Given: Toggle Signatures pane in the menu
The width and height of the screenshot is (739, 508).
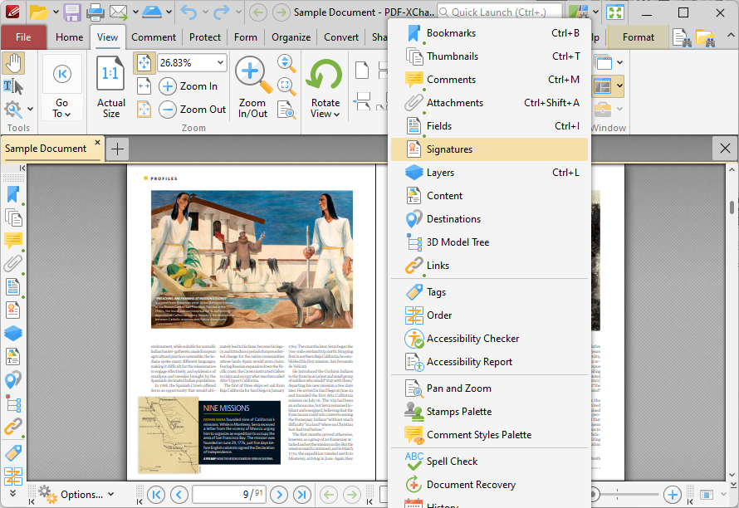Looking at the screenshot, I should coord(489,149).
